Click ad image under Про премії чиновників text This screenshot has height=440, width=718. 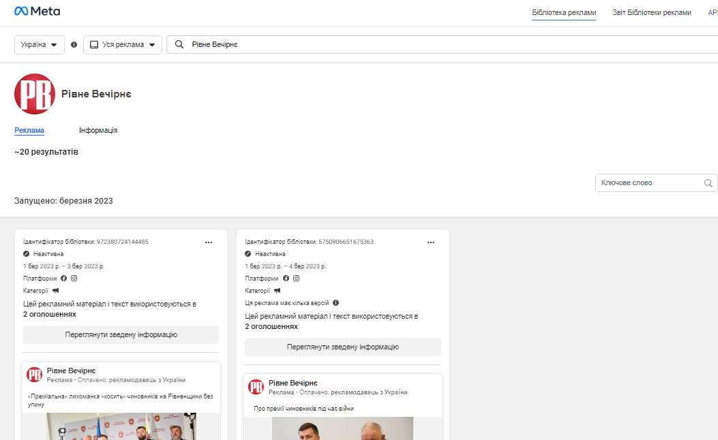342,428
